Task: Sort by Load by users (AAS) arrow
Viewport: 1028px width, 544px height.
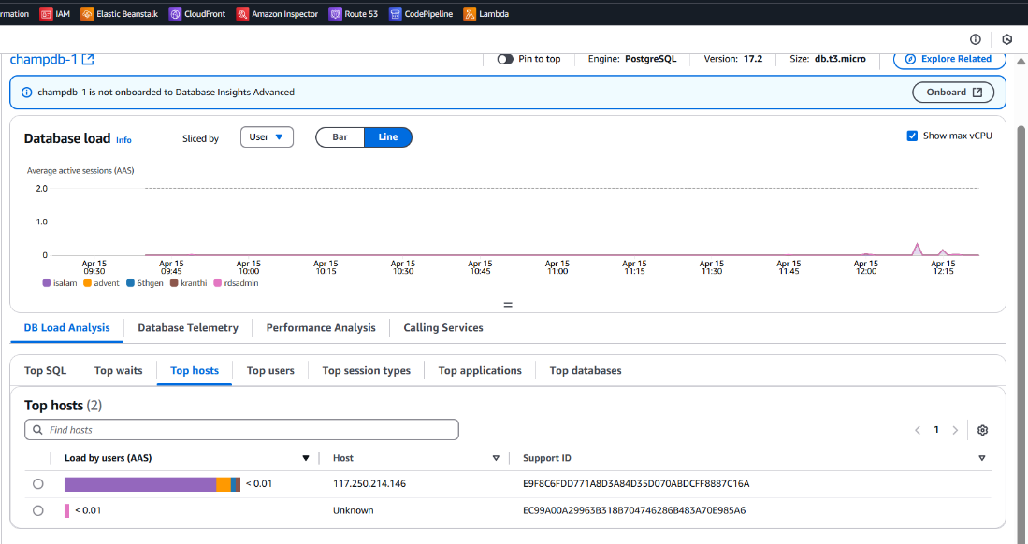Action: (306, 458)
